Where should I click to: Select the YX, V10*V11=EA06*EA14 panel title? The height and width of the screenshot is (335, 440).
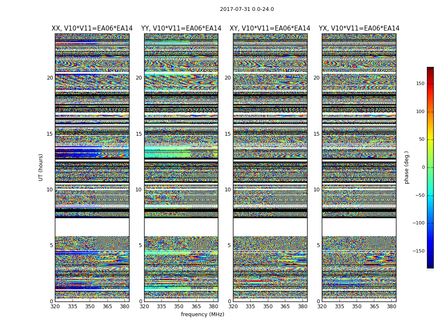click(x=359, y=28)
